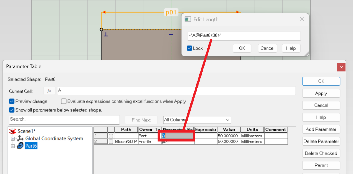Click the Global Coordinate System axis icon
The height and width of the screenshot is (174, 353).
pos(20,138)
